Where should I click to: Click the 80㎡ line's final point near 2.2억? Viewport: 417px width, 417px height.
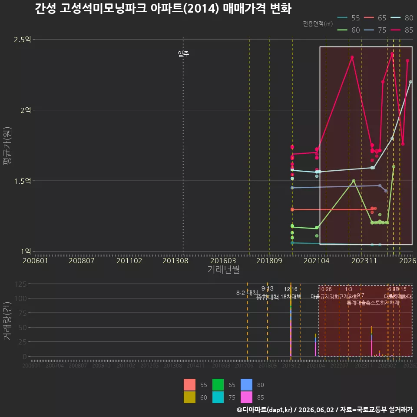coord(410,82)
